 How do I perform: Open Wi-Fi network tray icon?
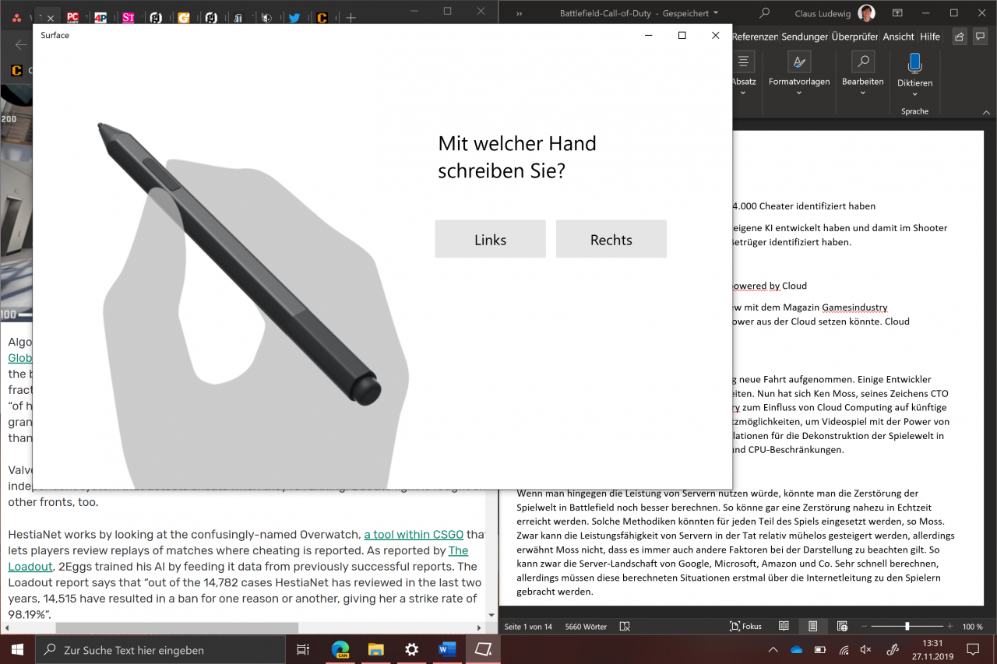coord(843,649)
